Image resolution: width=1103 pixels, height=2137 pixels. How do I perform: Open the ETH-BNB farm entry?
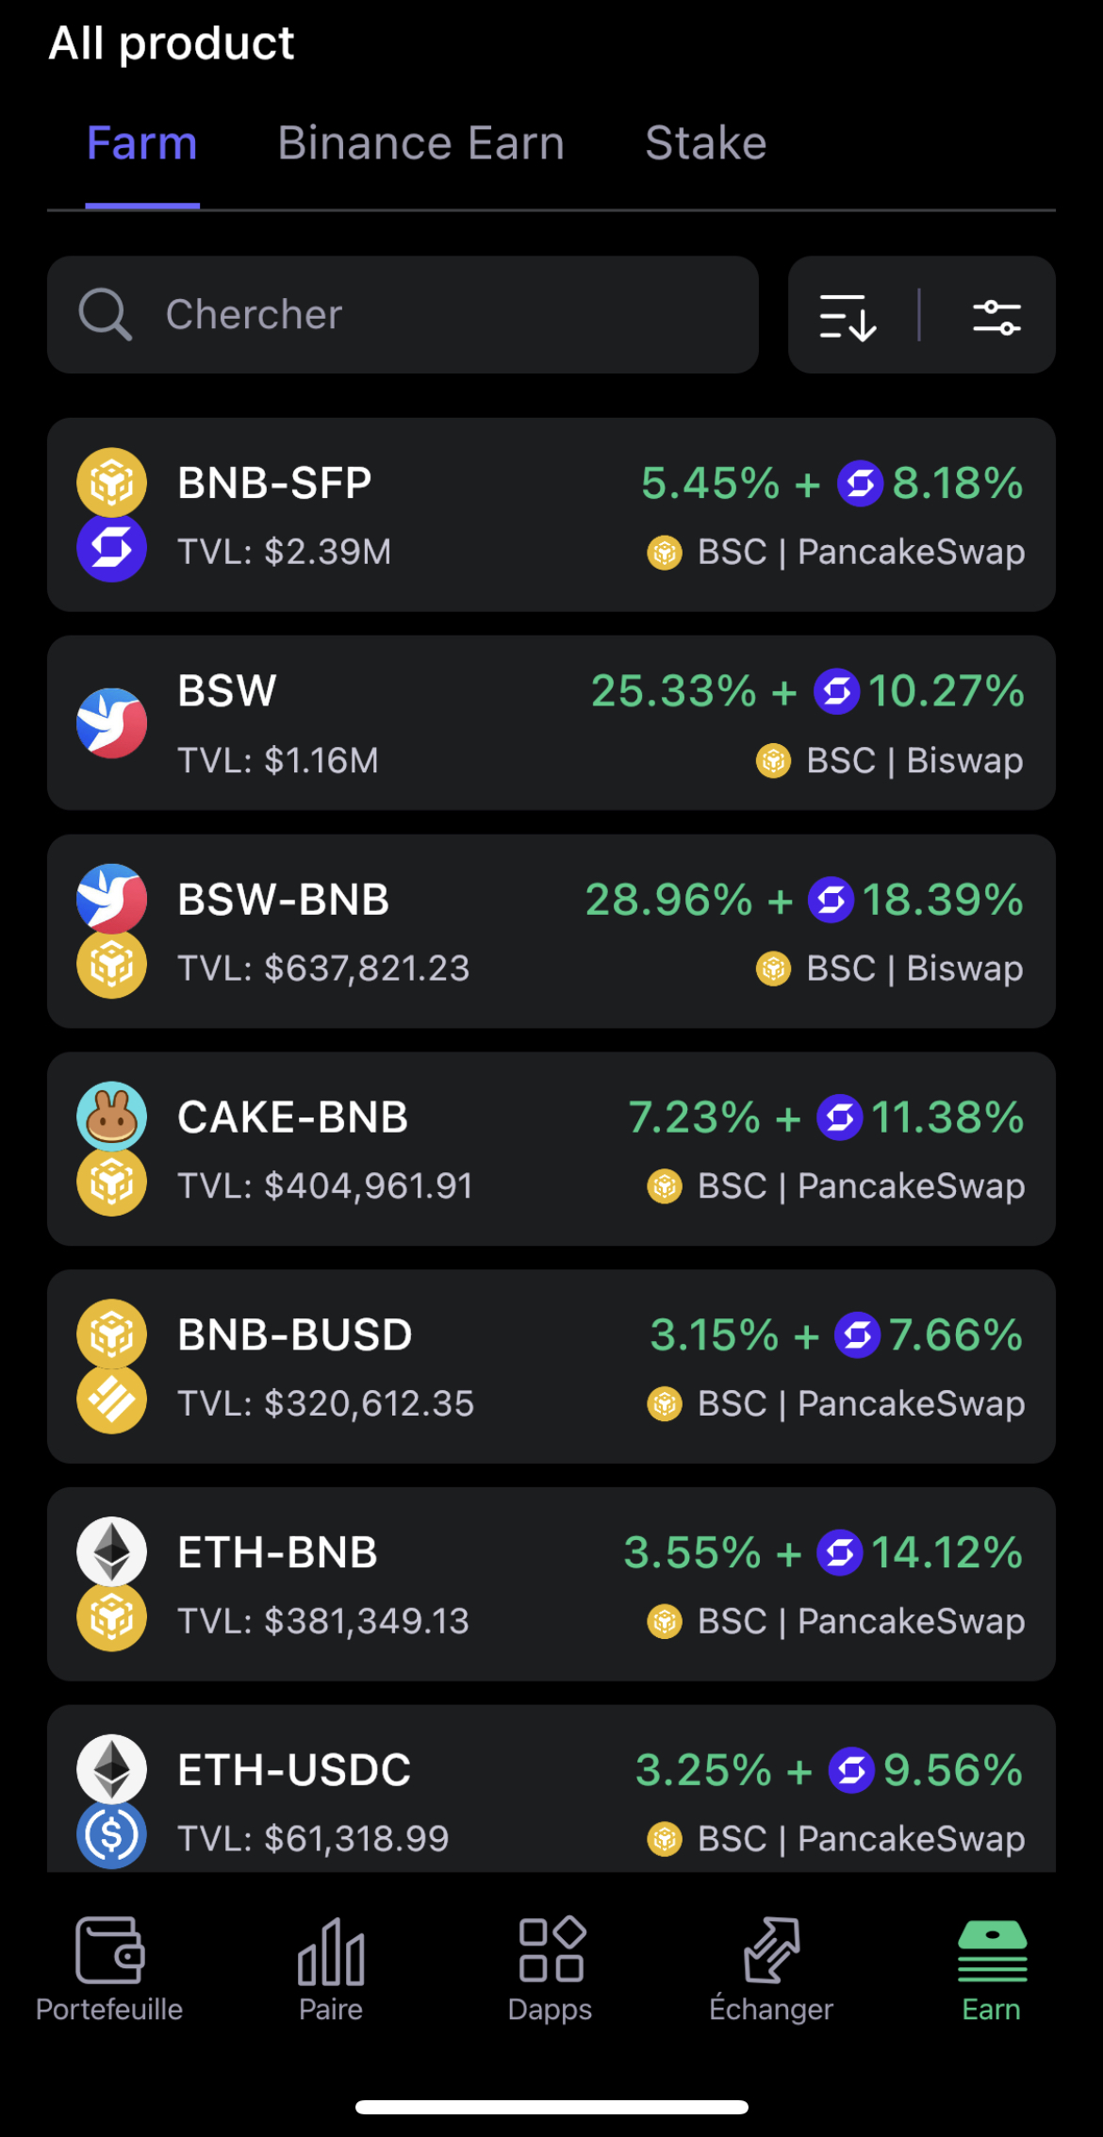coord(551,1584)
